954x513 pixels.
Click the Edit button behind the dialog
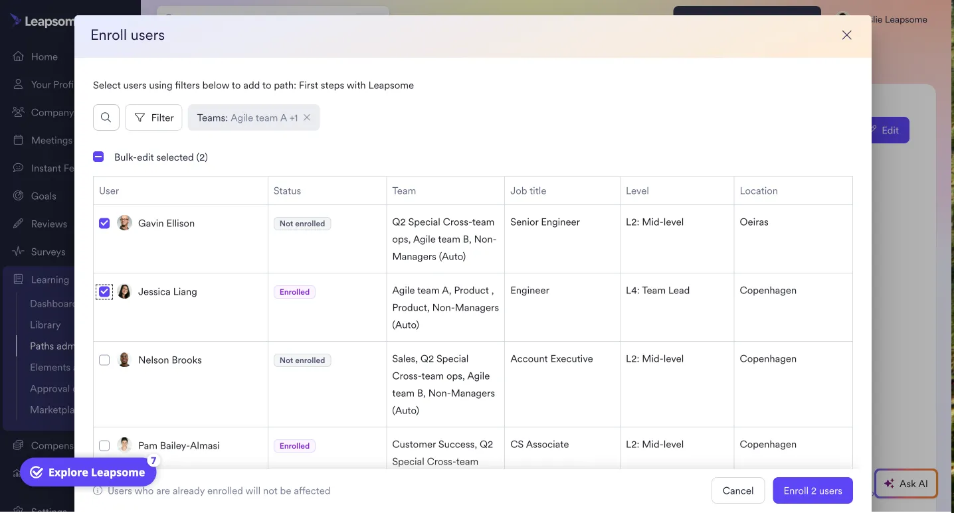pos(890,130)
